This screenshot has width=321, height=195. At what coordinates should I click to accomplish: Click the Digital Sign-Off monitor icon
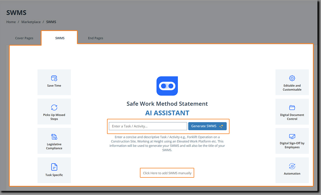coord(292,136)
